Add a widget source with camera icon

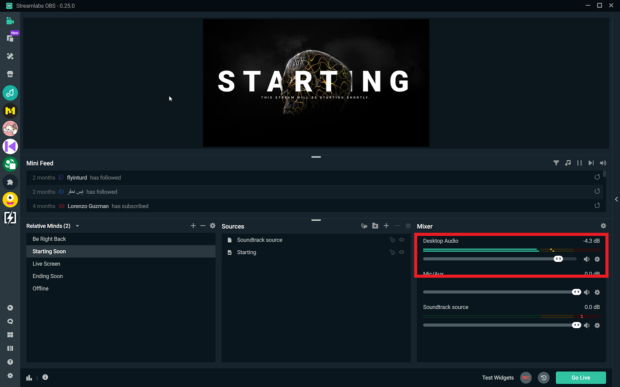click(364, 226)
